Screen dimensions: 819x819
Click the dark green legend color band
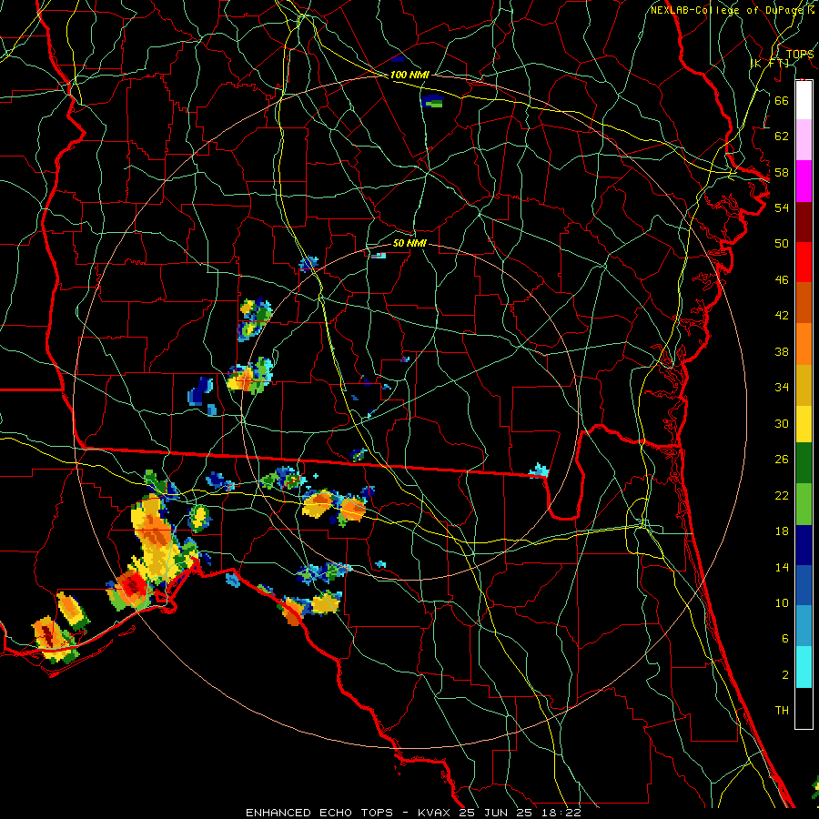(x=804, y=463)
